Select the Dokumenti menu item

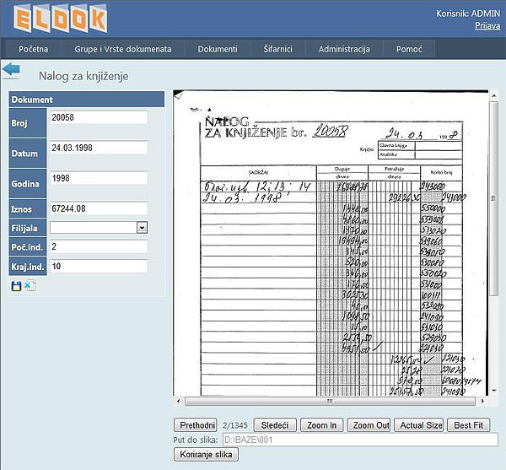click(x=218, y=49)
